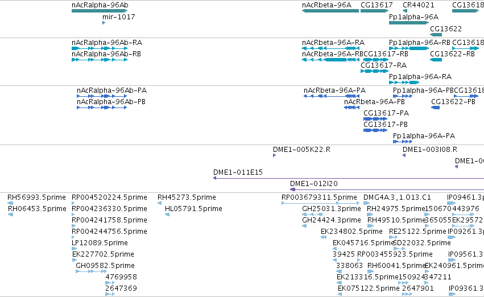Select transcript label nAcRbeta-96A-RA

[333, 43]
